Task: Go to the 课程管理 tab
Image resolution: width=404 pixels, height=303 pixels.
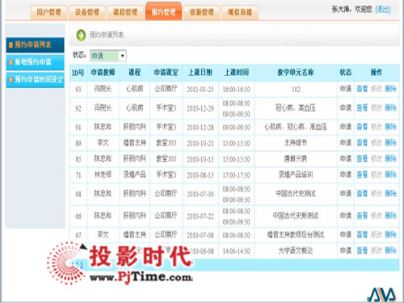Action: pos(125,12)
